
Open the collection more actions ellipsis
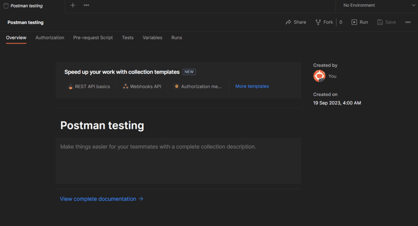[x=408, y=22]
